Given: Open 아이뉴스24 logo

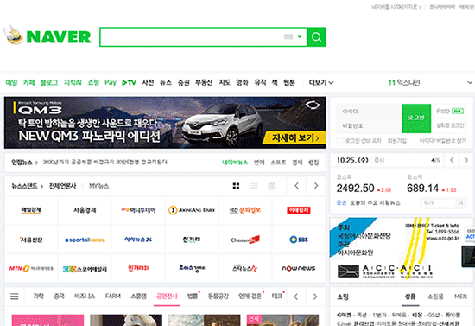Looking at the screenshot, I should point(138,240).
